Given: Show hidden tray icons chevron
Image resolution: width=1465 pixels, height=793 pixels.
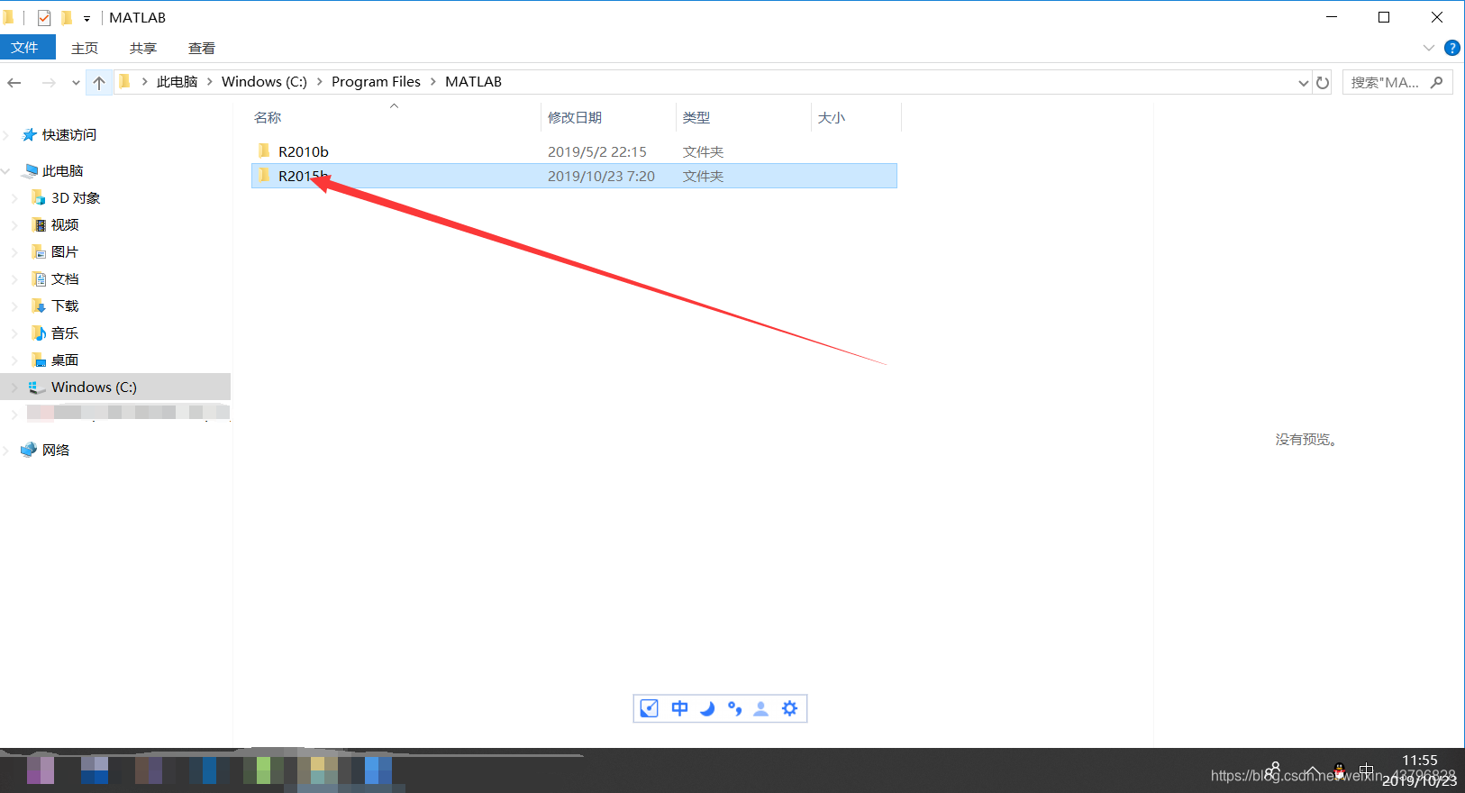Looking at the screenshot, I should point(1312,771).
